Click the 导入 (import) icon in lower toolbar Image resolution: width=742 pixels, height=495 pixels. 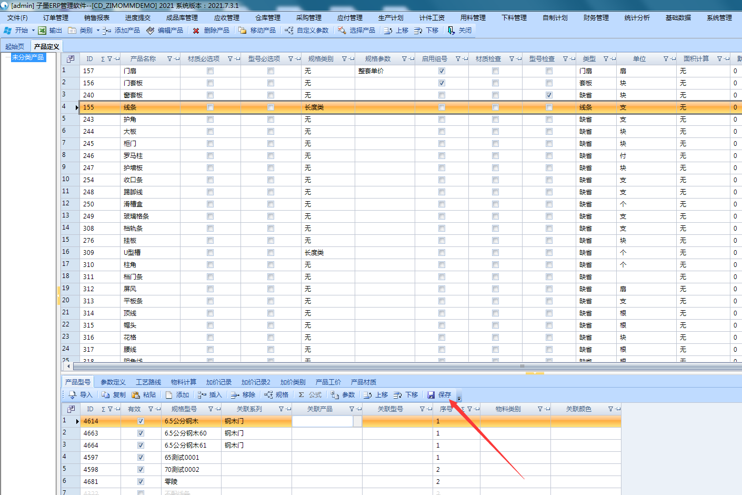[73, 395]
